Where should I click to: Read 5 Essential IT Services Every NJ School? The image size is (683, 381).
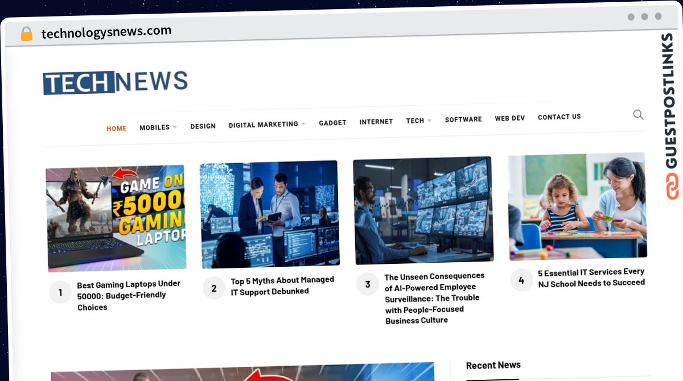(x=591, y=277)
